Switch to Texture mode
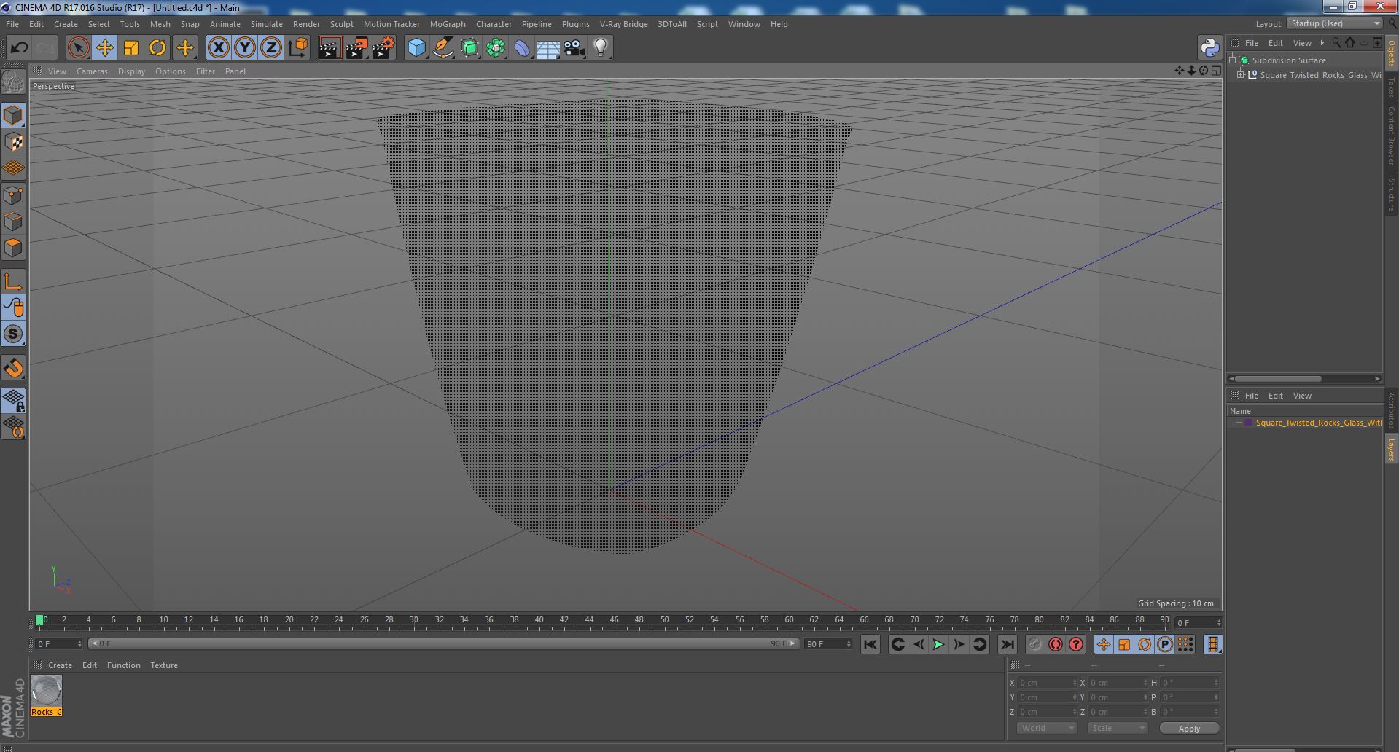The image size is (1399, 752). point(13,142)
